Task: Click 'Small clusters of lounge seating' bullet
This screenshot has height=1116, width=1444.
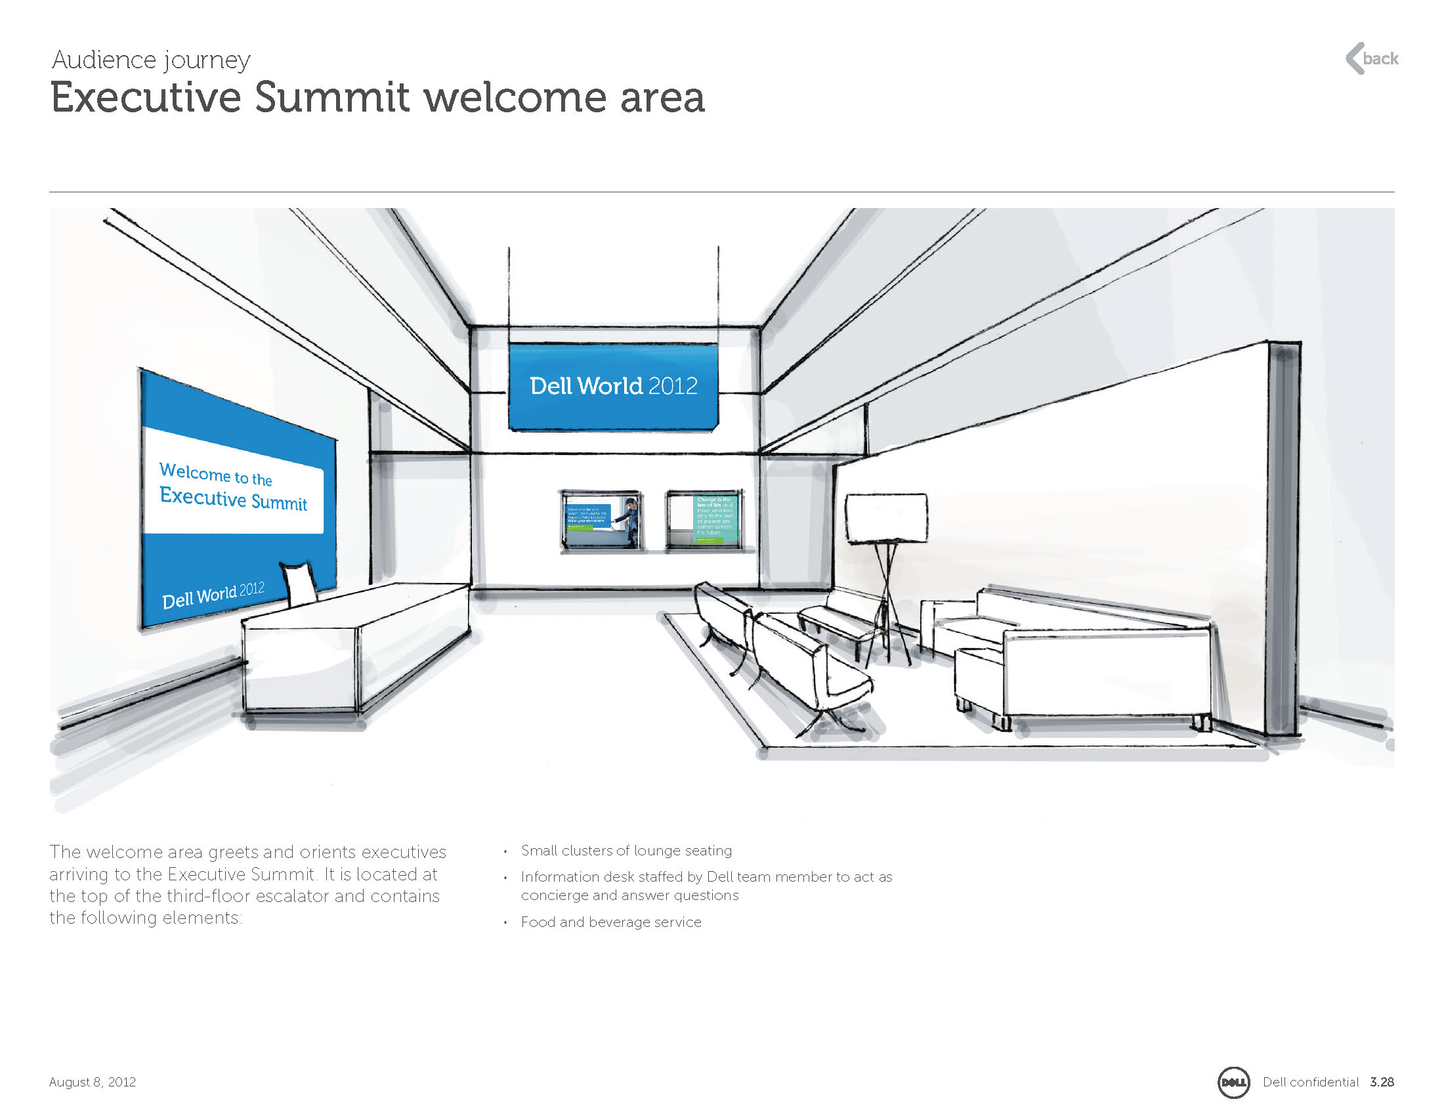Action: pos(626,851)
